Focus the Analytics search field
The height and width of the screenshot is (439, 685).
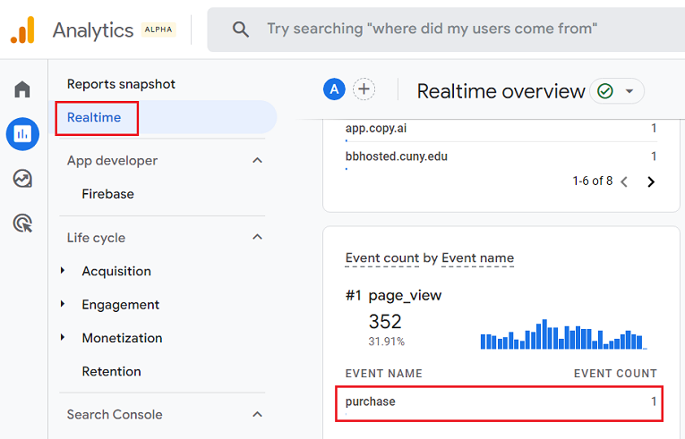(x=446, y=30)
